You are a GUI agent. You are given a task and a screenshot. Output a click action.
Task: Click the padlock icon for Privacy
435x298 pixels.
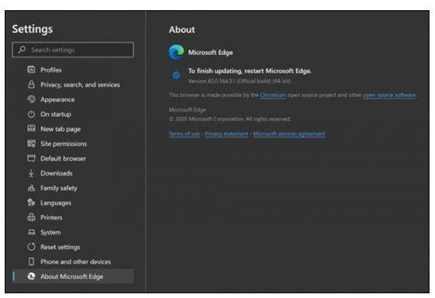click(x=31, y=85)
